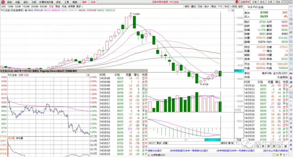Toggle the side panel icon beside the diamond

point(232,10)
